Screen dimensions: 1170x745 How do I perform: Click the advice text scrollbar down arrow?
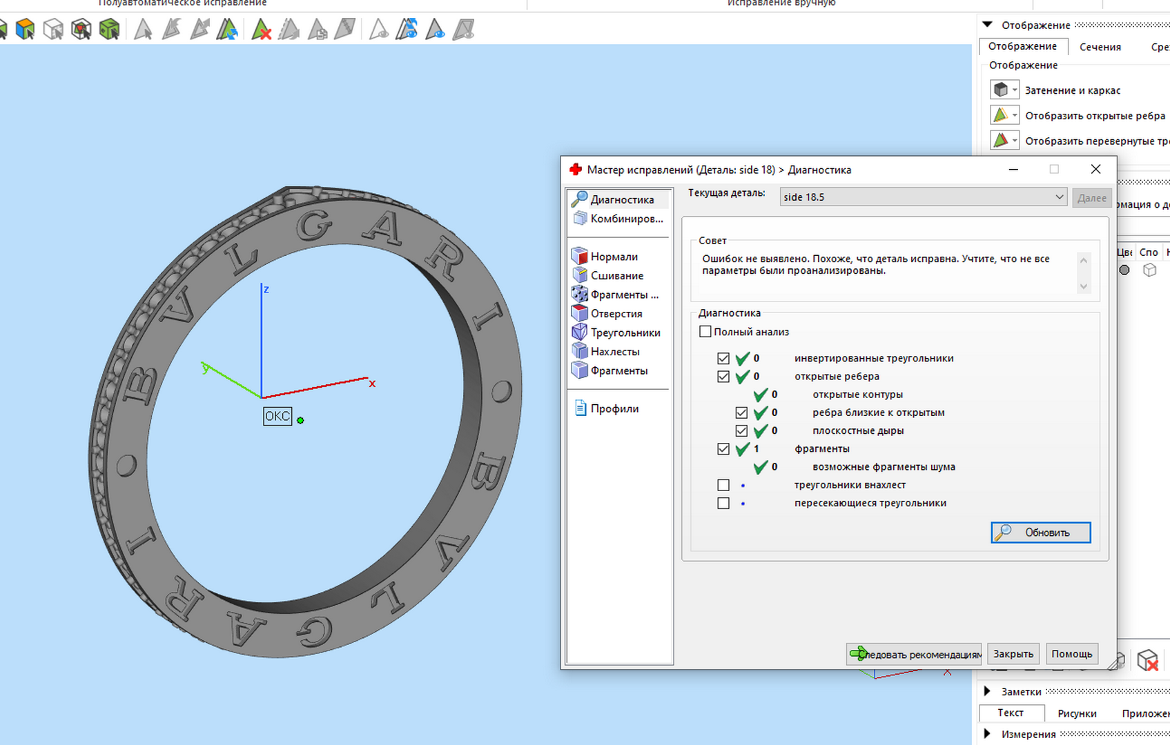pos(1084,286)
